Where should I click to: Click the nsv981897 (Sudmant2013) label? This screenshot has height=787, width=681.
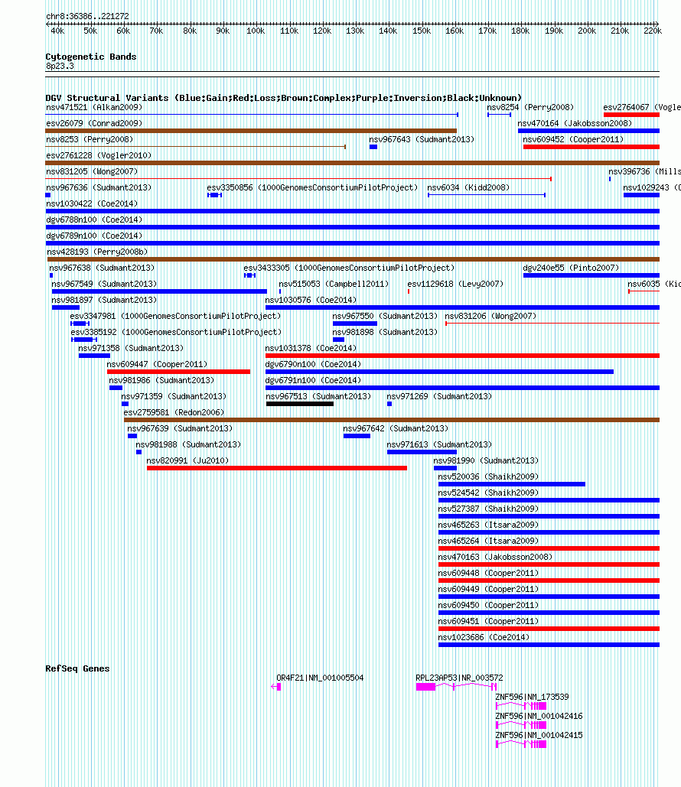[104, 300]
